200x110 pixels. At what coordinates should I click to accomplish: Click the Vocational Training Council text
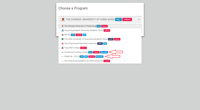(x=76, y=52)
